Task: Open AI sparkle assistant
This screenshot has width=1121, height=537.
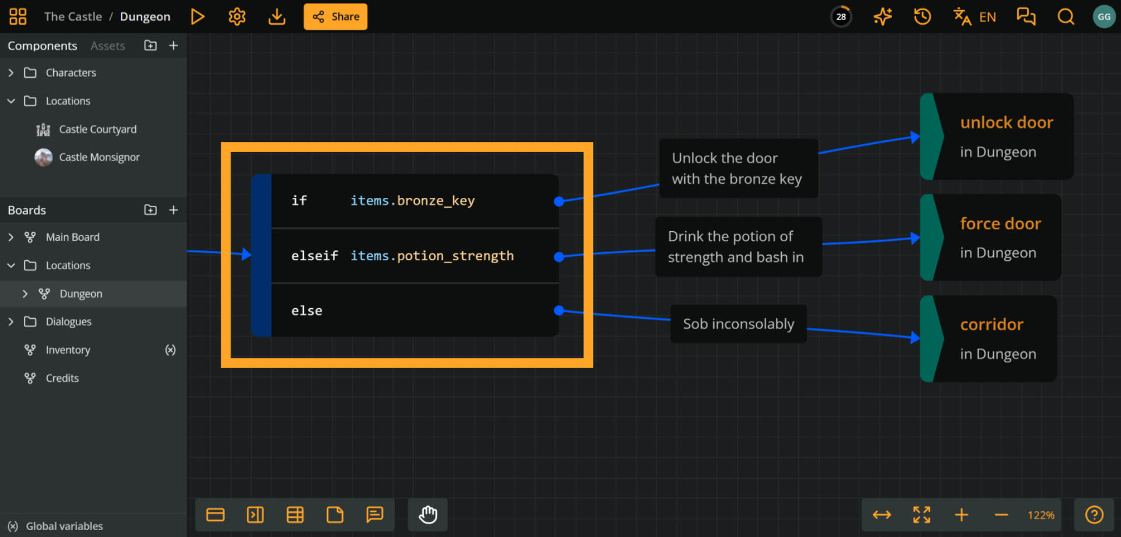Action: click(883, 16)
